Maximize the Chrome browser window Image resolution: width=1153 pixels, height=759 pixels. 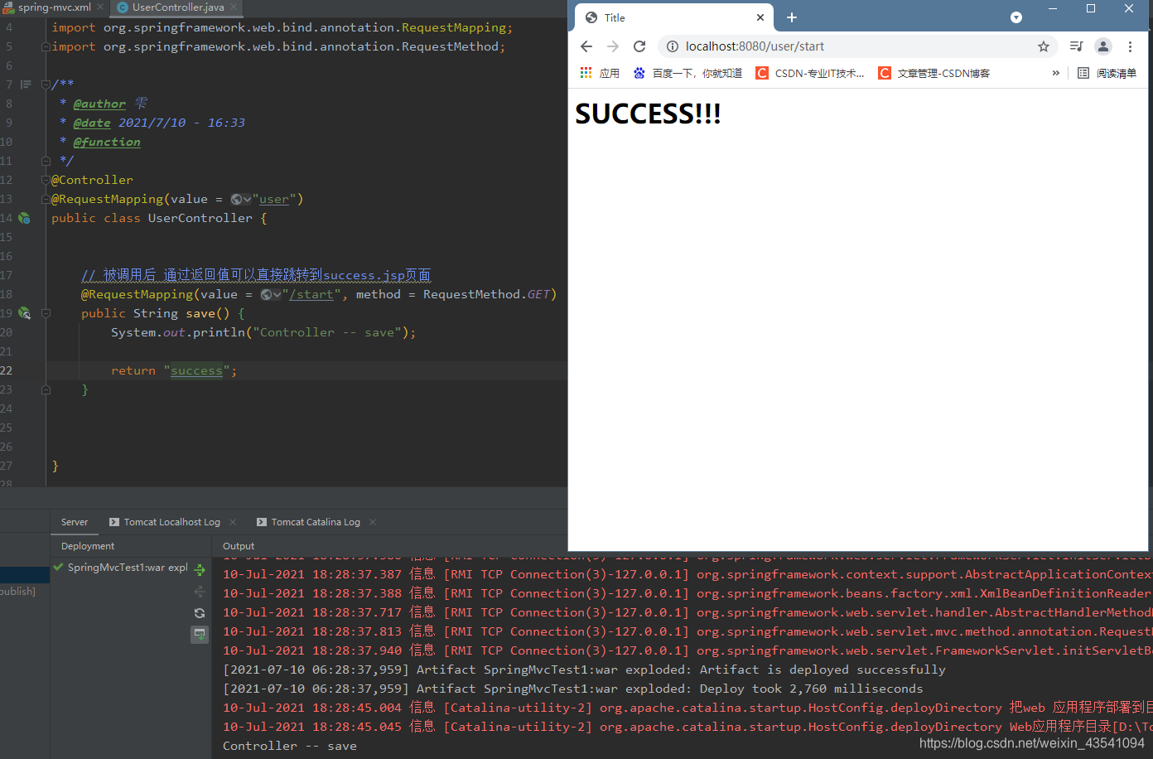tap(1091, 8)
